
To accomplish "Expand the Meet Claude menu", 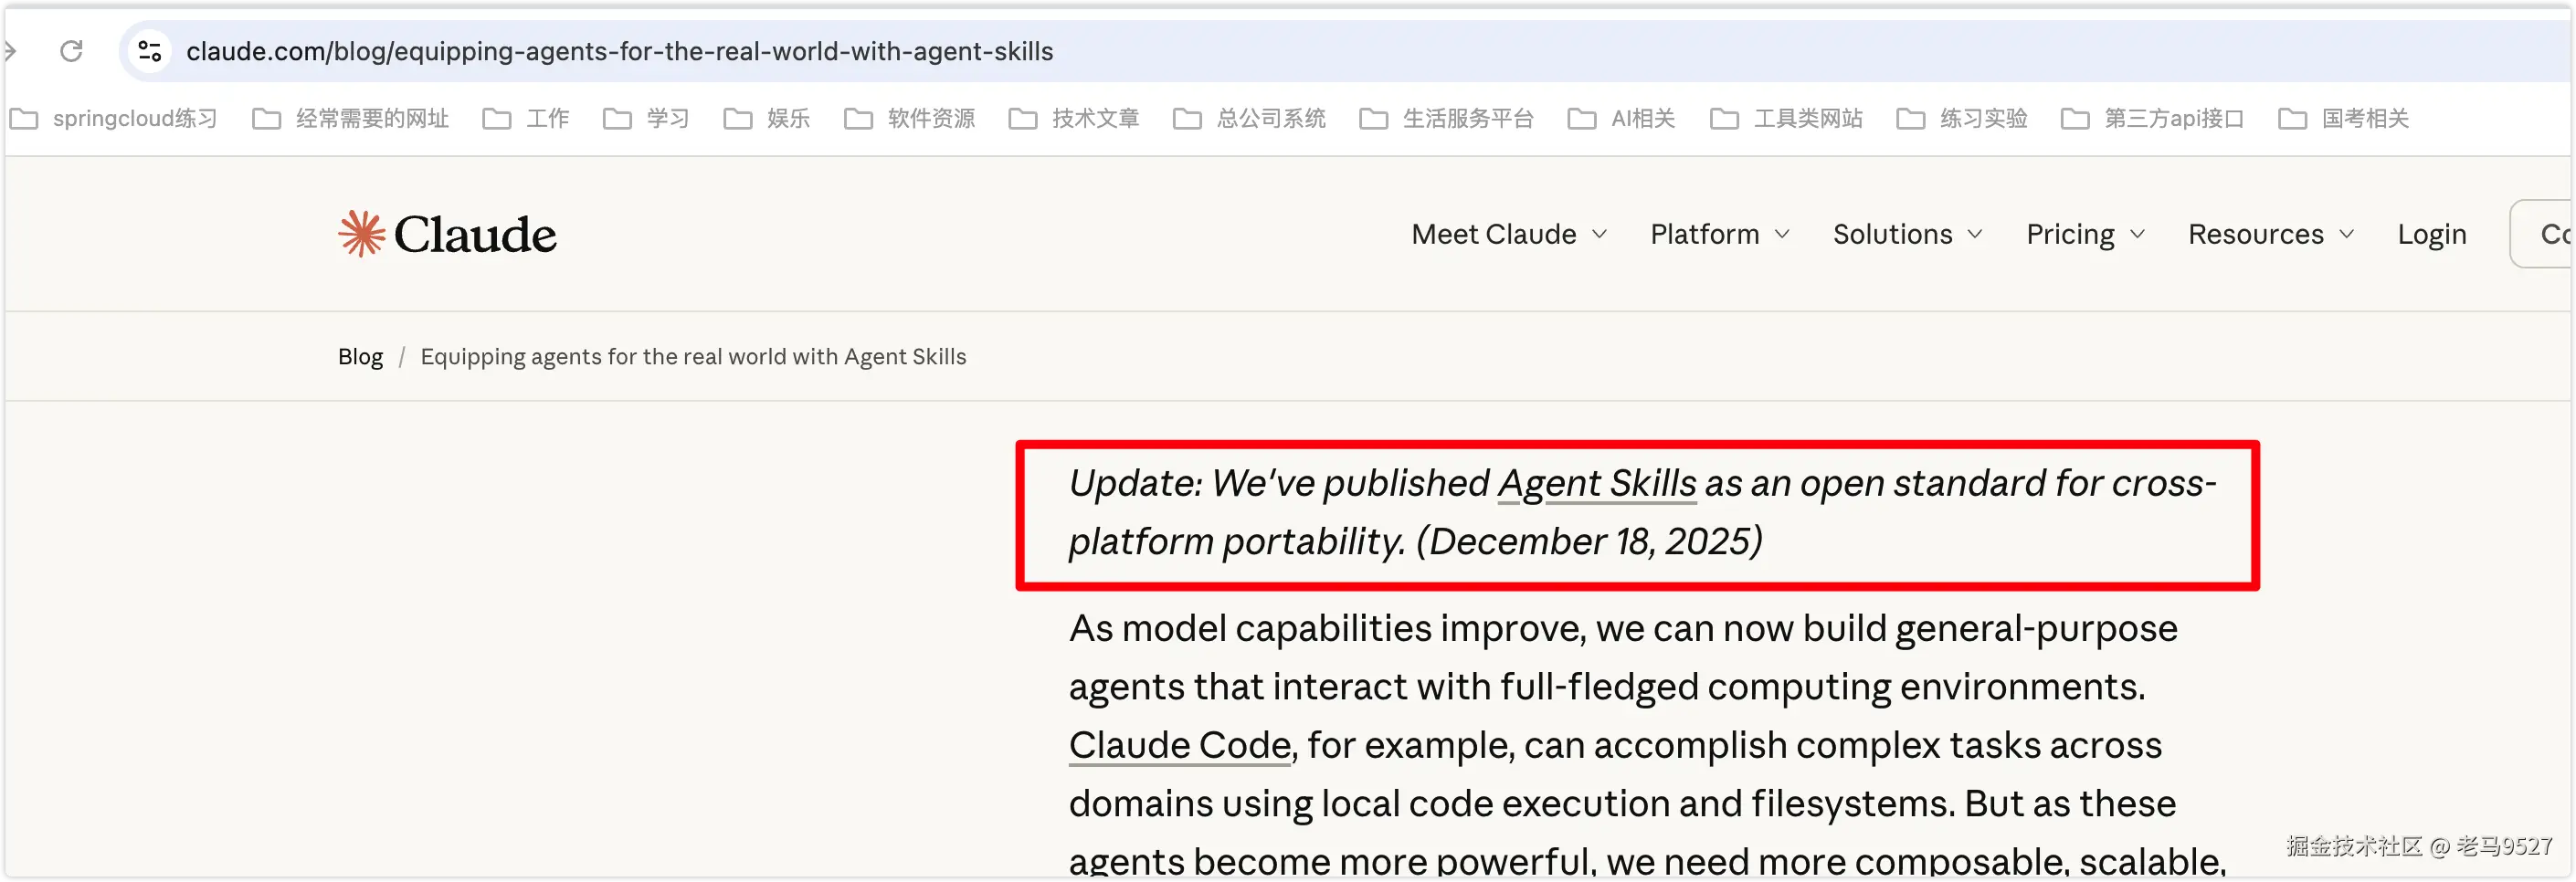I will coord(1509,234).
